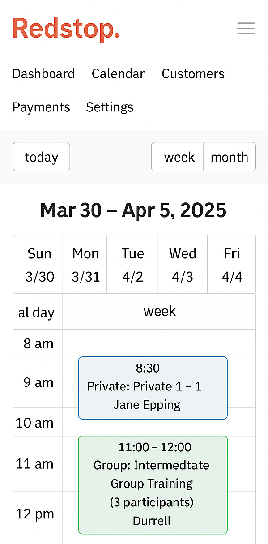The height and width of the screenshot is (544, 268).
Task: Open the Payments section
Action: coord(41,107)
